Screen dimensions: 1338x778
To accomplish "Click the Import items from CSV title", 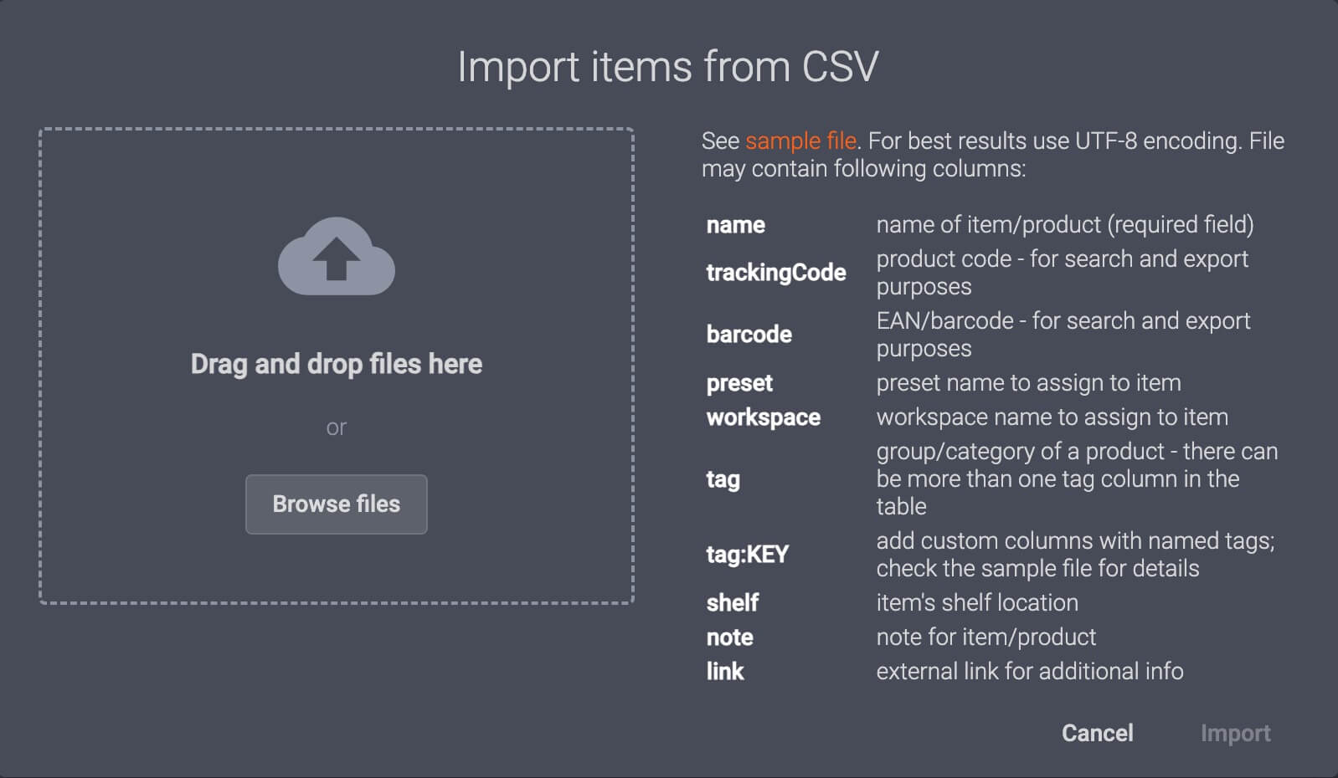I will click(669, 65).
